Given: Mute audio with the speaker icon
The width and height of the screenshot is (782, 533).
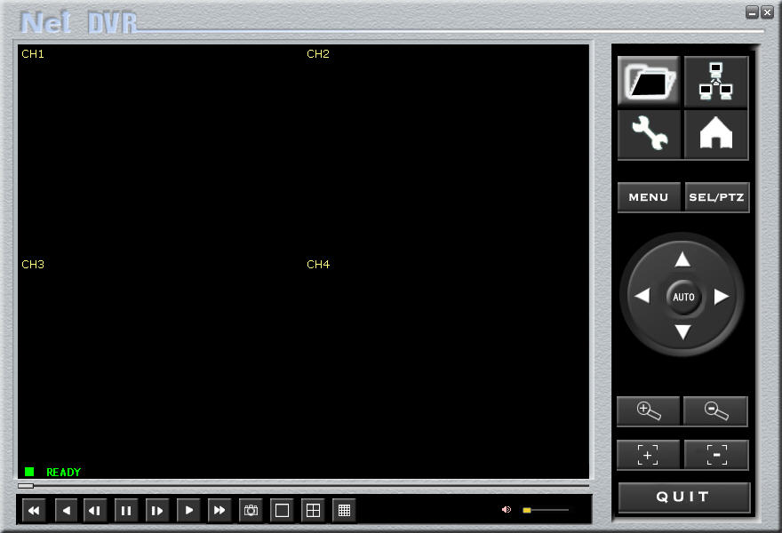Looking at the screenshot, I should coord(507,510).
